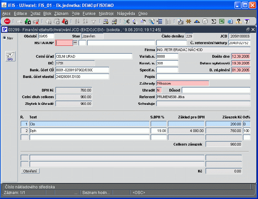Click the scissors cut icon

pyautogui.click(x=126, y=22)
